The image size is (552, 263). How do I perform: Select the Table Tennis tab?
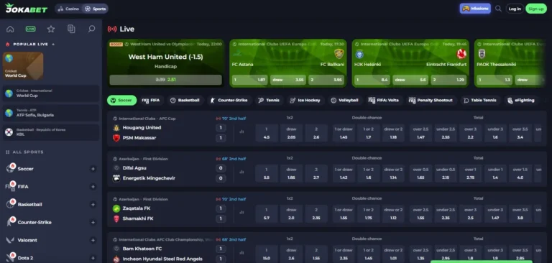(x=481, y=101)
